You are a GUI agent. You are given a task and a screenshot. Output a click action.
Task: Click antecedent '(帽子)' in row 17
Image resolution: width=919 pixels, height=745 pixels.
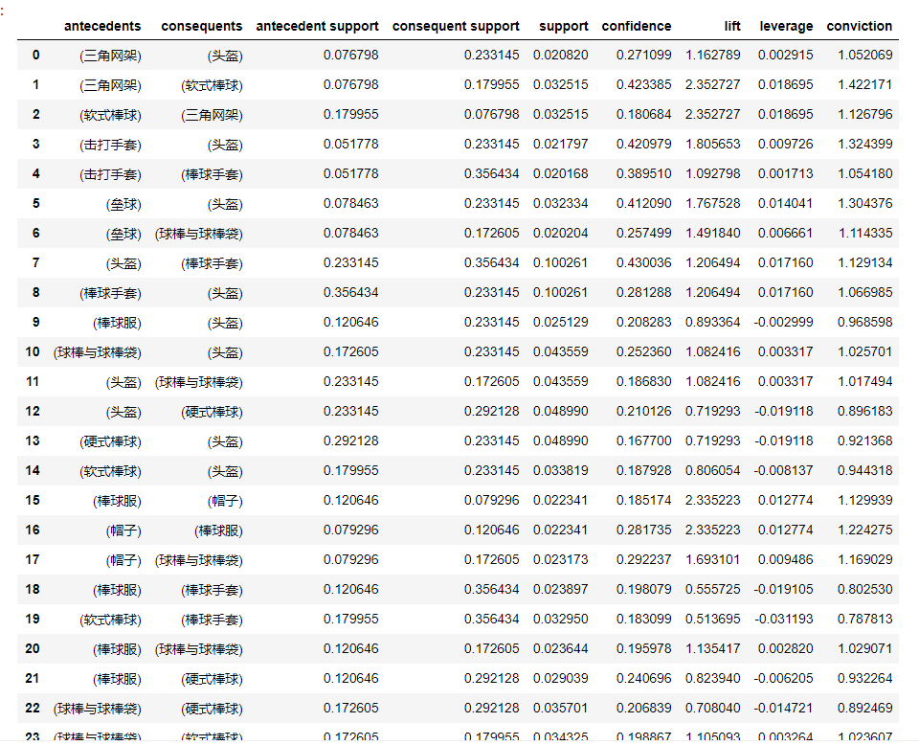tap(123, 560)
